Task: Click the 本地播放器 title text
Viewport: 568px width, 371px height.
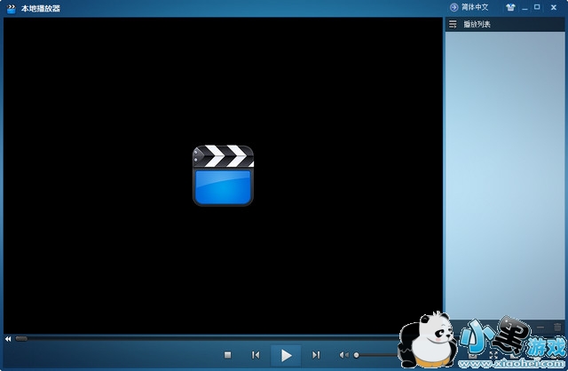Action: pos(41,8)
